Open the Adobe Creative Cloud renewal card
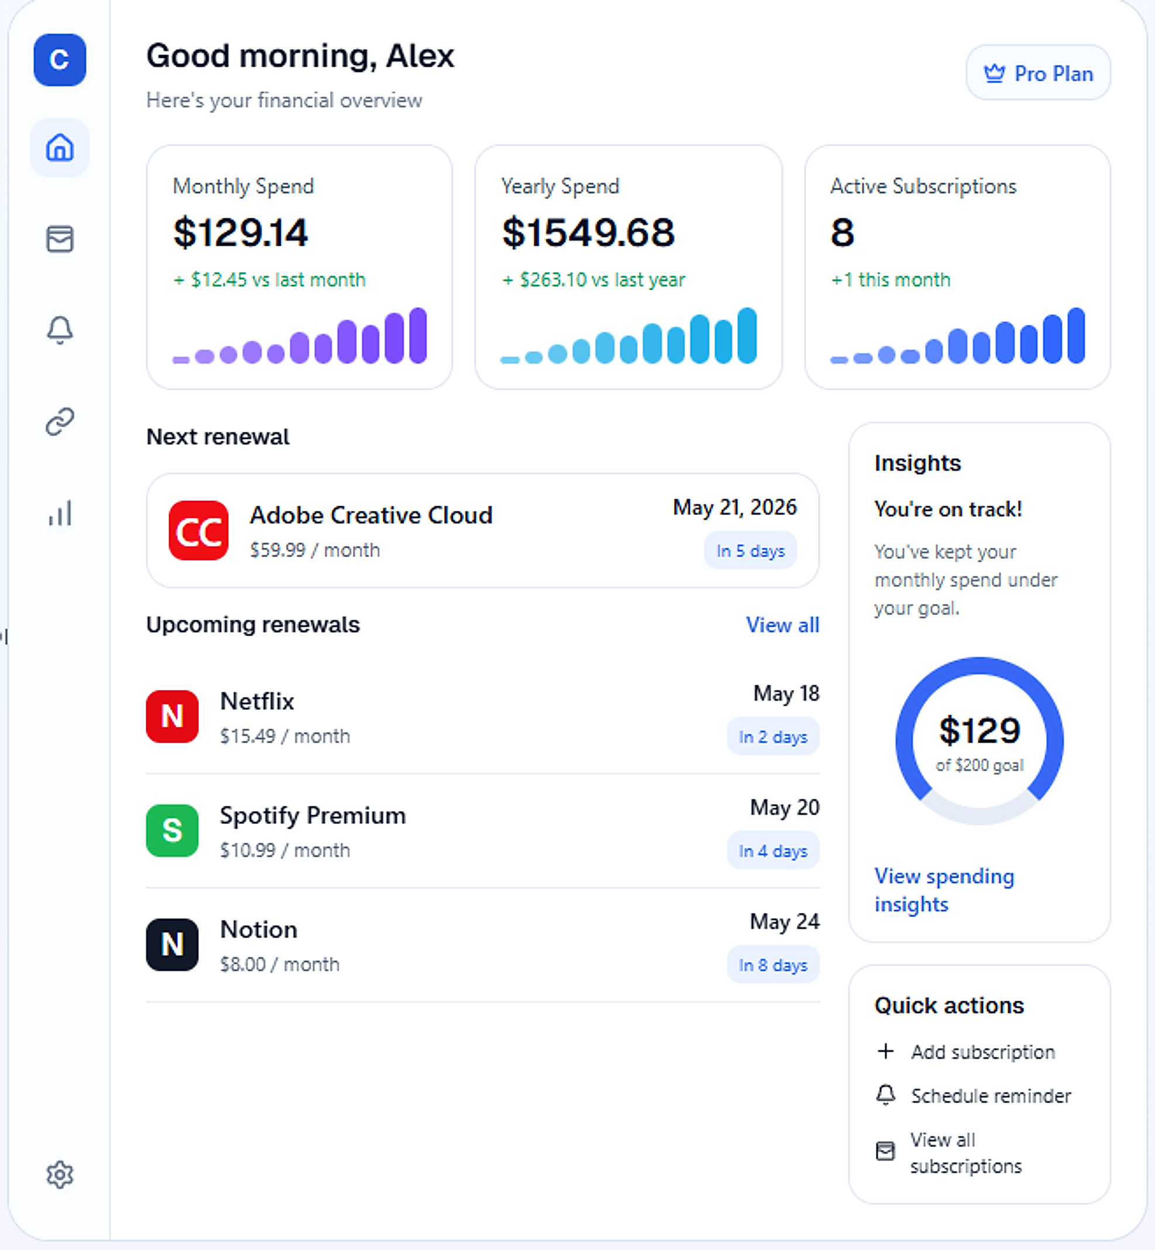This screenshot has height=1250, width=1155. (483, 531)
